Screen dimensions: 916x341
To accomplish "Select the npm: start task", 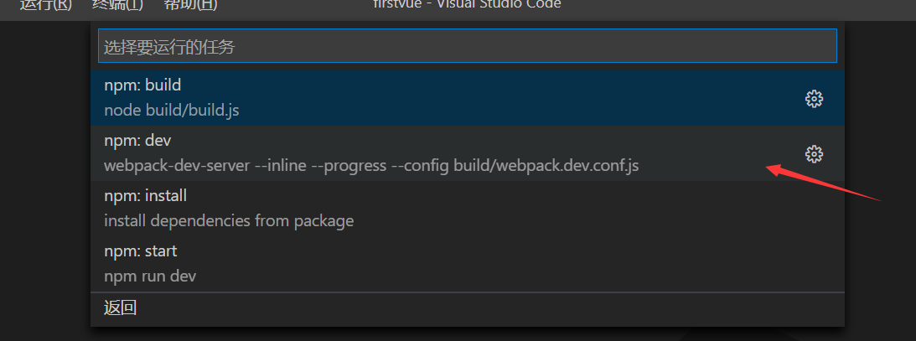I will tap(468, 264).
